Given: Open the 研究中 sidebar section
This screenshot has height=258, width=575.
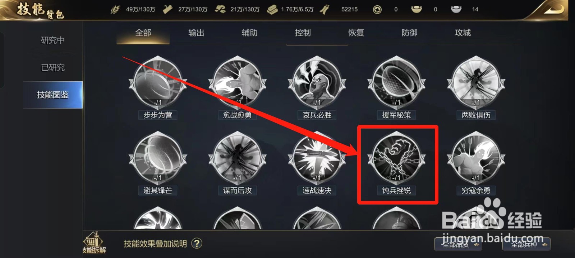Looking at the screenshot, I should click(53, 40).
